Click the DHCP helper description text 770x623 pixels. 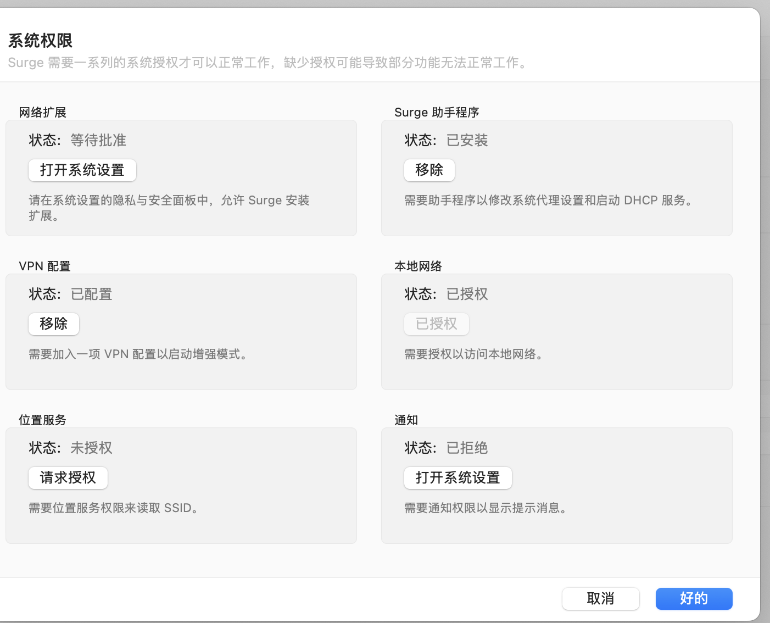coord(550,201)
